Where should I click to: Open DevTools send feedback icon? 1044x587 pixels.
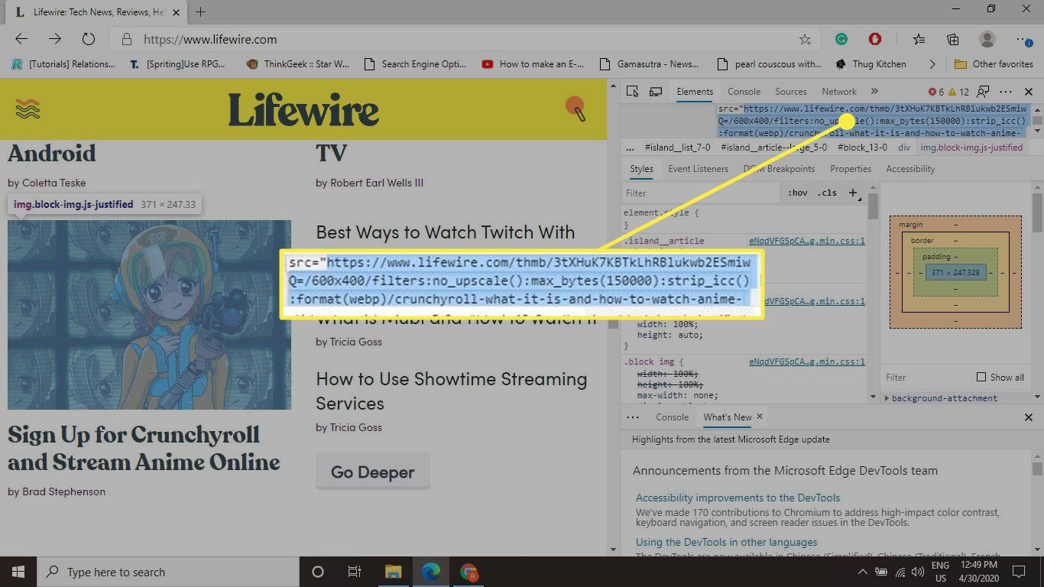(x=984, y=92)
